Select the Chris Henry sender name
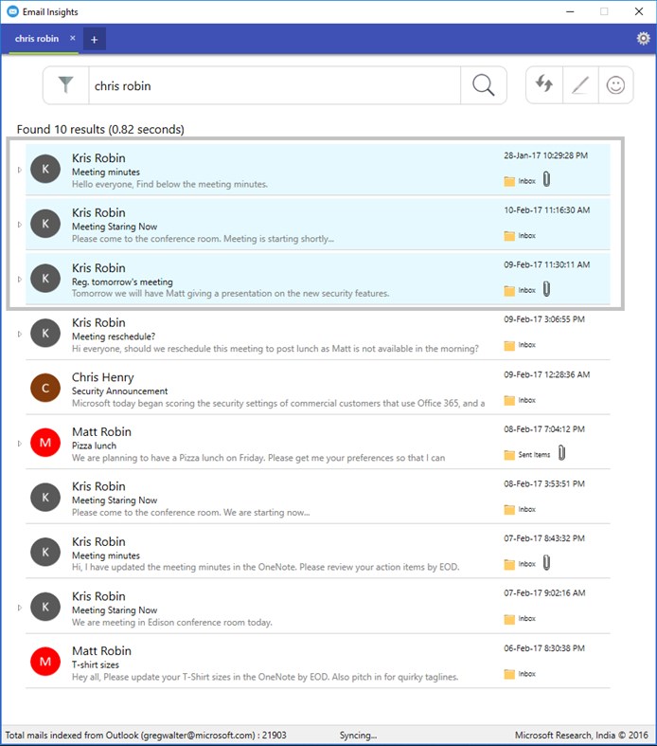657x746 pixels. 102,377
